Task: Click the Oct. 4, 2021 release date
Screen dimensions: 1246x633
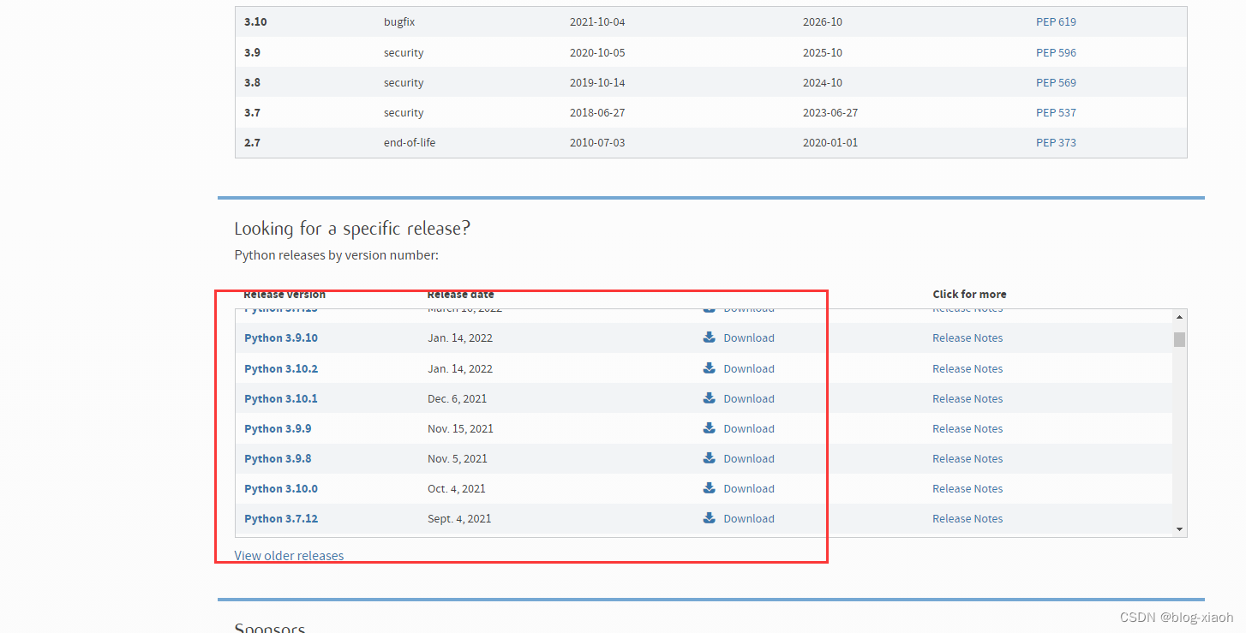Action: click(457, 489)
